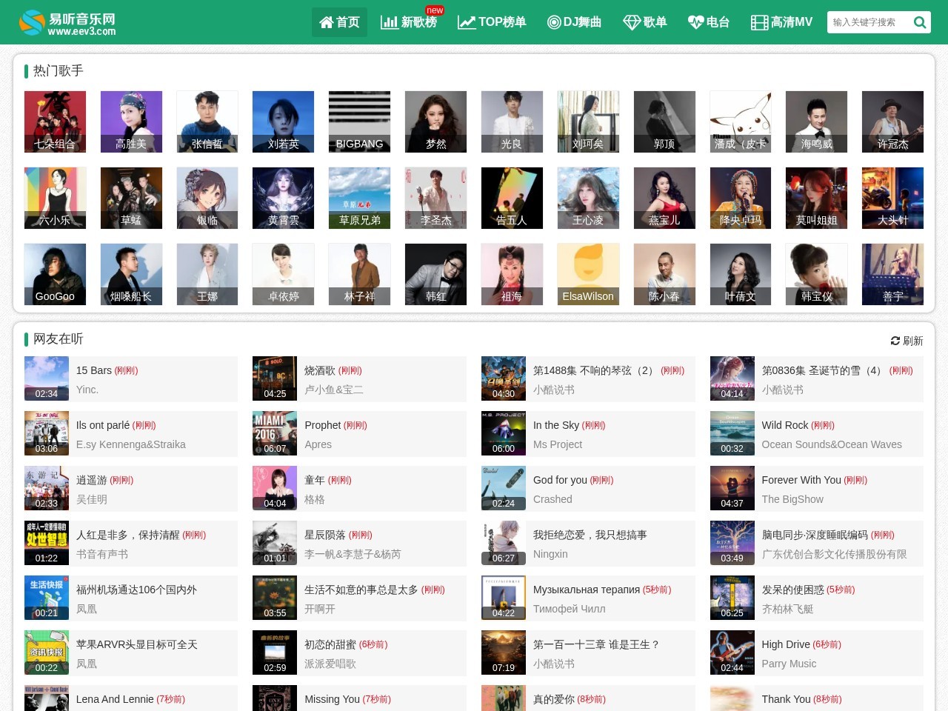This screenshot has width=948, height=711.
Task: Select the 刘若英 artist picture
Action: [x=283, y=121]
